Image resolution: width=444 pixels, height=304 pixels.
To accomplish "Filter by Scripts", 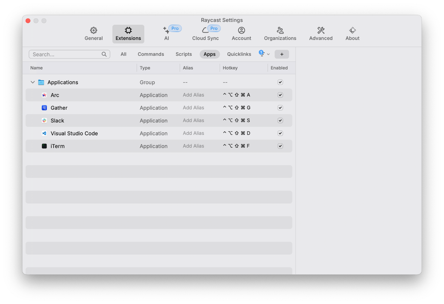I will 184,54.
